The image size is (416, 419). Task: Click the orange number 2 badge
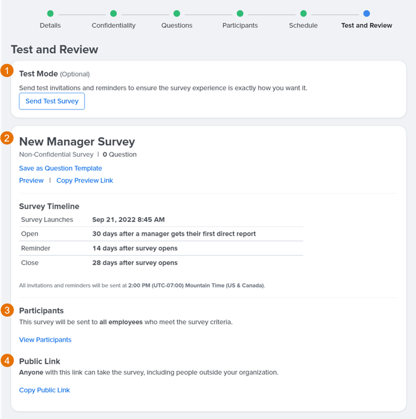click(x=7, y=138)
